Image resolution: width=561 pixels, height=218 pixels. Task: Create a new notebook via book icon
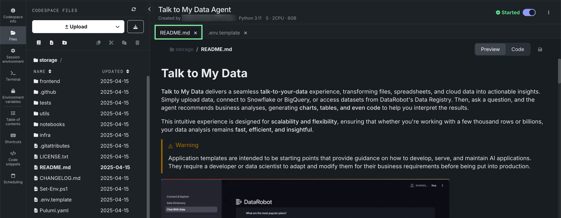click(39, 43)
